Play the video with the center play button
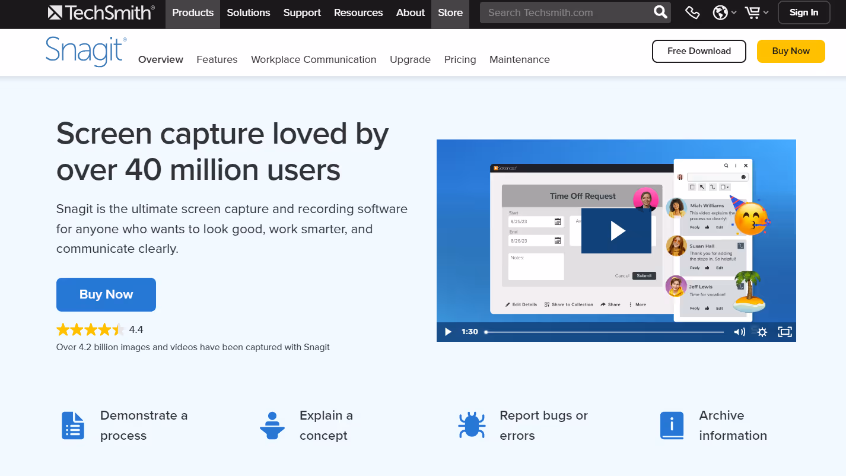Viewport: 846px width, 476px height. [616, 231]
